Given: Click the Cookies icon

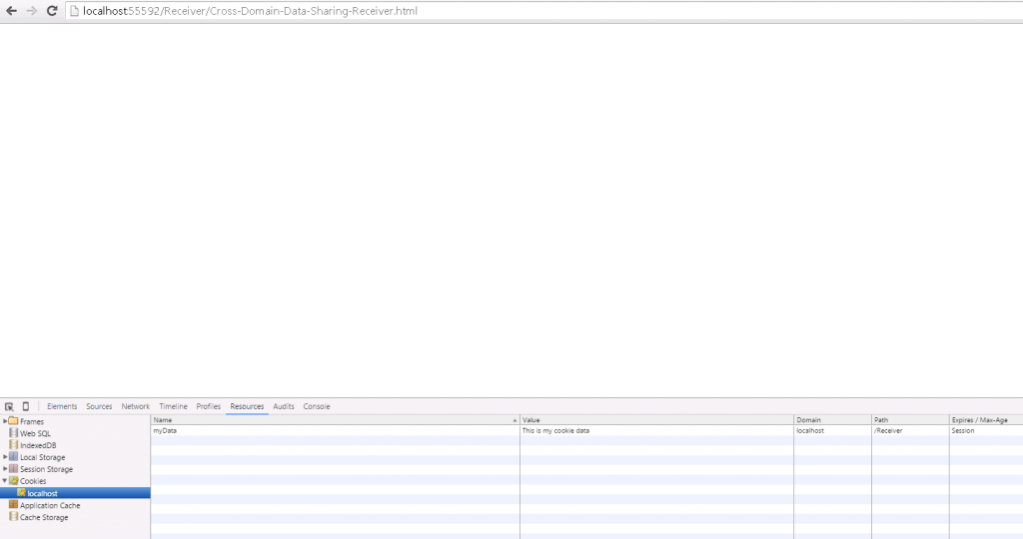Looking at the screenshot, I should (x=13, y=480).
